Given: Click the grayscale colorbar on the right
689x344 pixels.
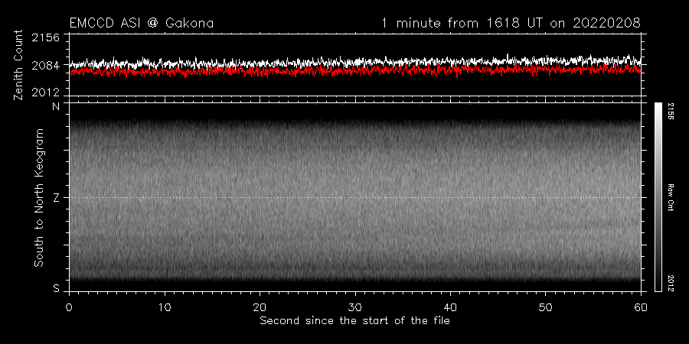Looking at the screenshot, I should [x=658, y=197].
